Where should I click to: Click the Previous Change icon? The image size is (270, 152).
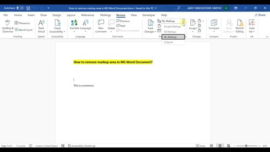(x=200, y=26)
